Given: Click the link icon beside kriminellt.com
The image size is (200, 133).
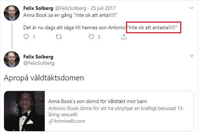Looking at the screenshot, I should click(x=51, y=121).
